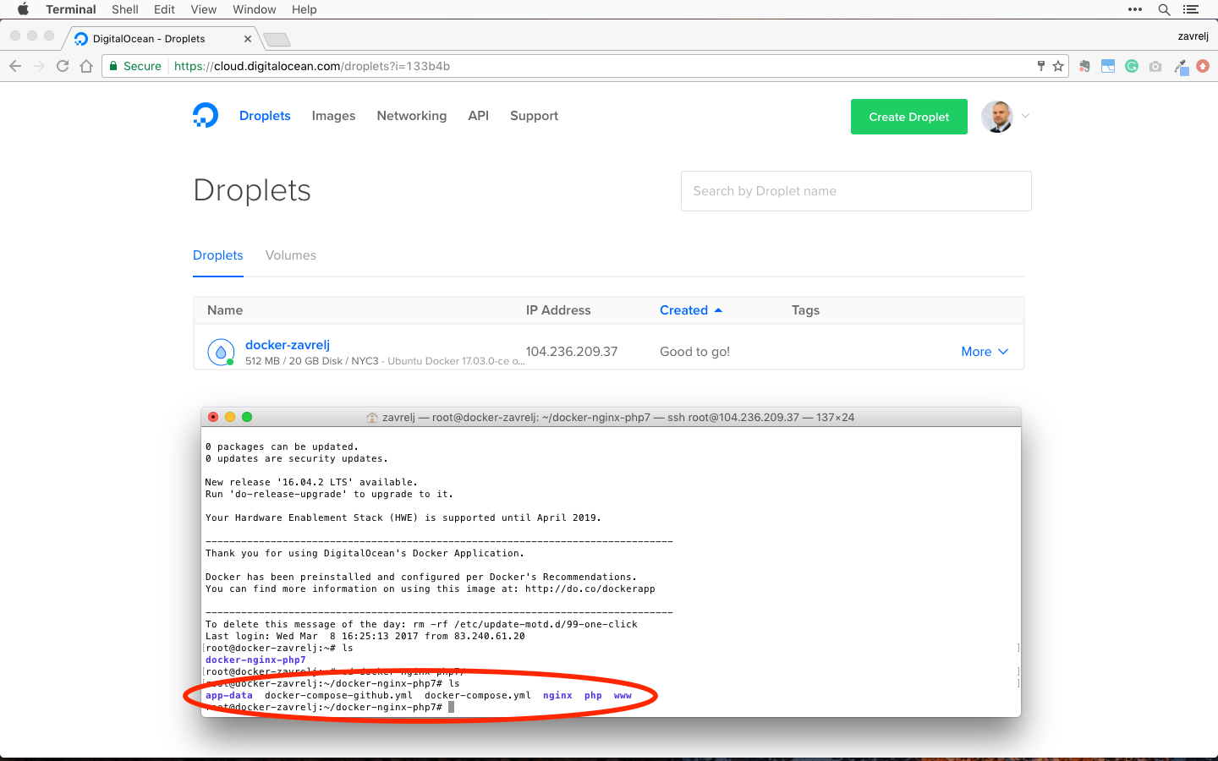The image size is (1218, 761).
Task: Click the camera screenshot extension
Action: point(1155,66)
